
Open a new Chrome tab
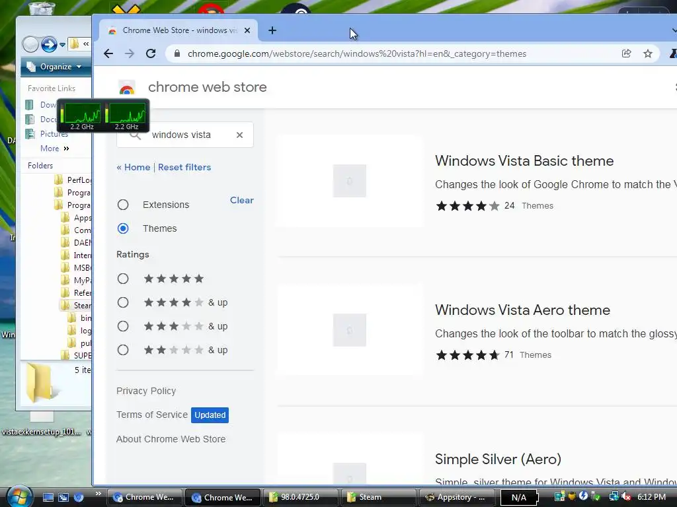pos(272,30)
